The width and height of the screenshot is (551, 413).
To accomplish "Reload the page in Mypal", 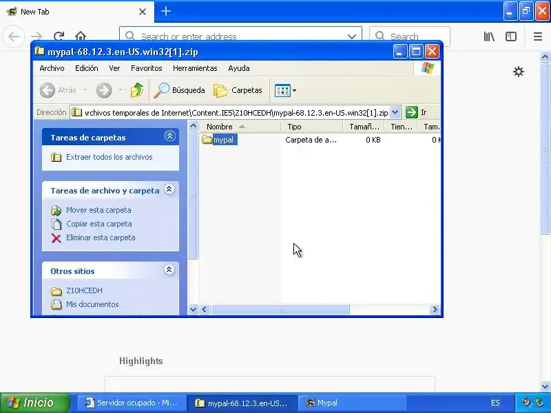I will click(x=59, y=36).
